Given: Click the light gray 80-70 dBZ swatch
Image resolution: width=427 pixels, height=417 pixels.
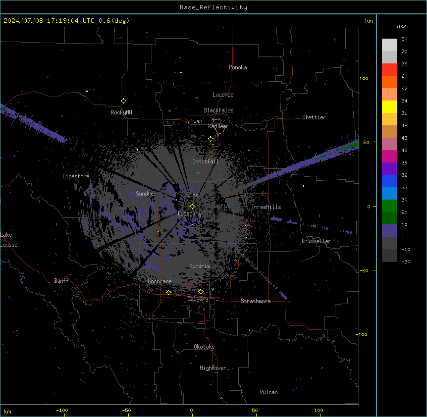Looking at the screenshot, I should [389, 45].
